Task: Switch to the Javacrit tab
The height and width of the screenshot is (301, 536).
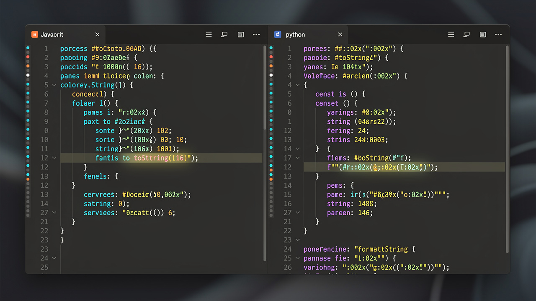Action: (x=66, y=35)
